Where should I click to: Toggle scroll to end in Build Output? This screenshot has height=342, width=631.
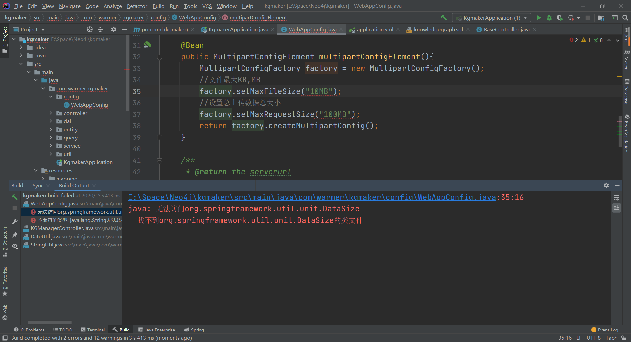click(x=617, y=208)
